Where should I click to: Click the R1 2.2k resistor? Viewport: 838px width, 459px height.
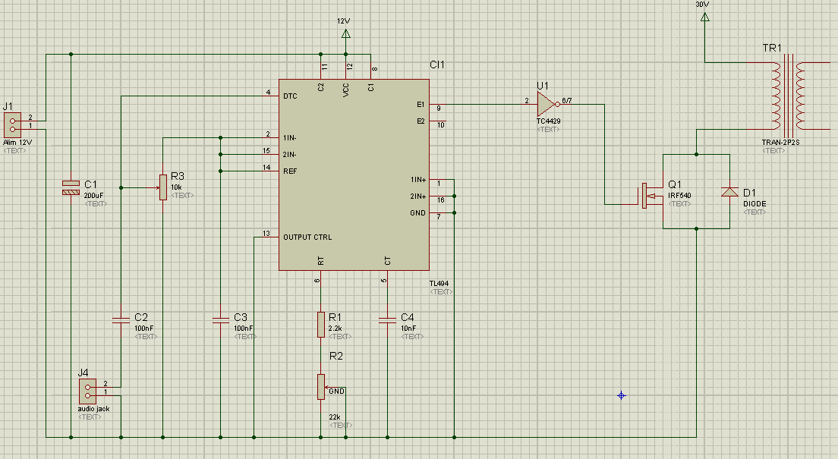pos(320,325)
